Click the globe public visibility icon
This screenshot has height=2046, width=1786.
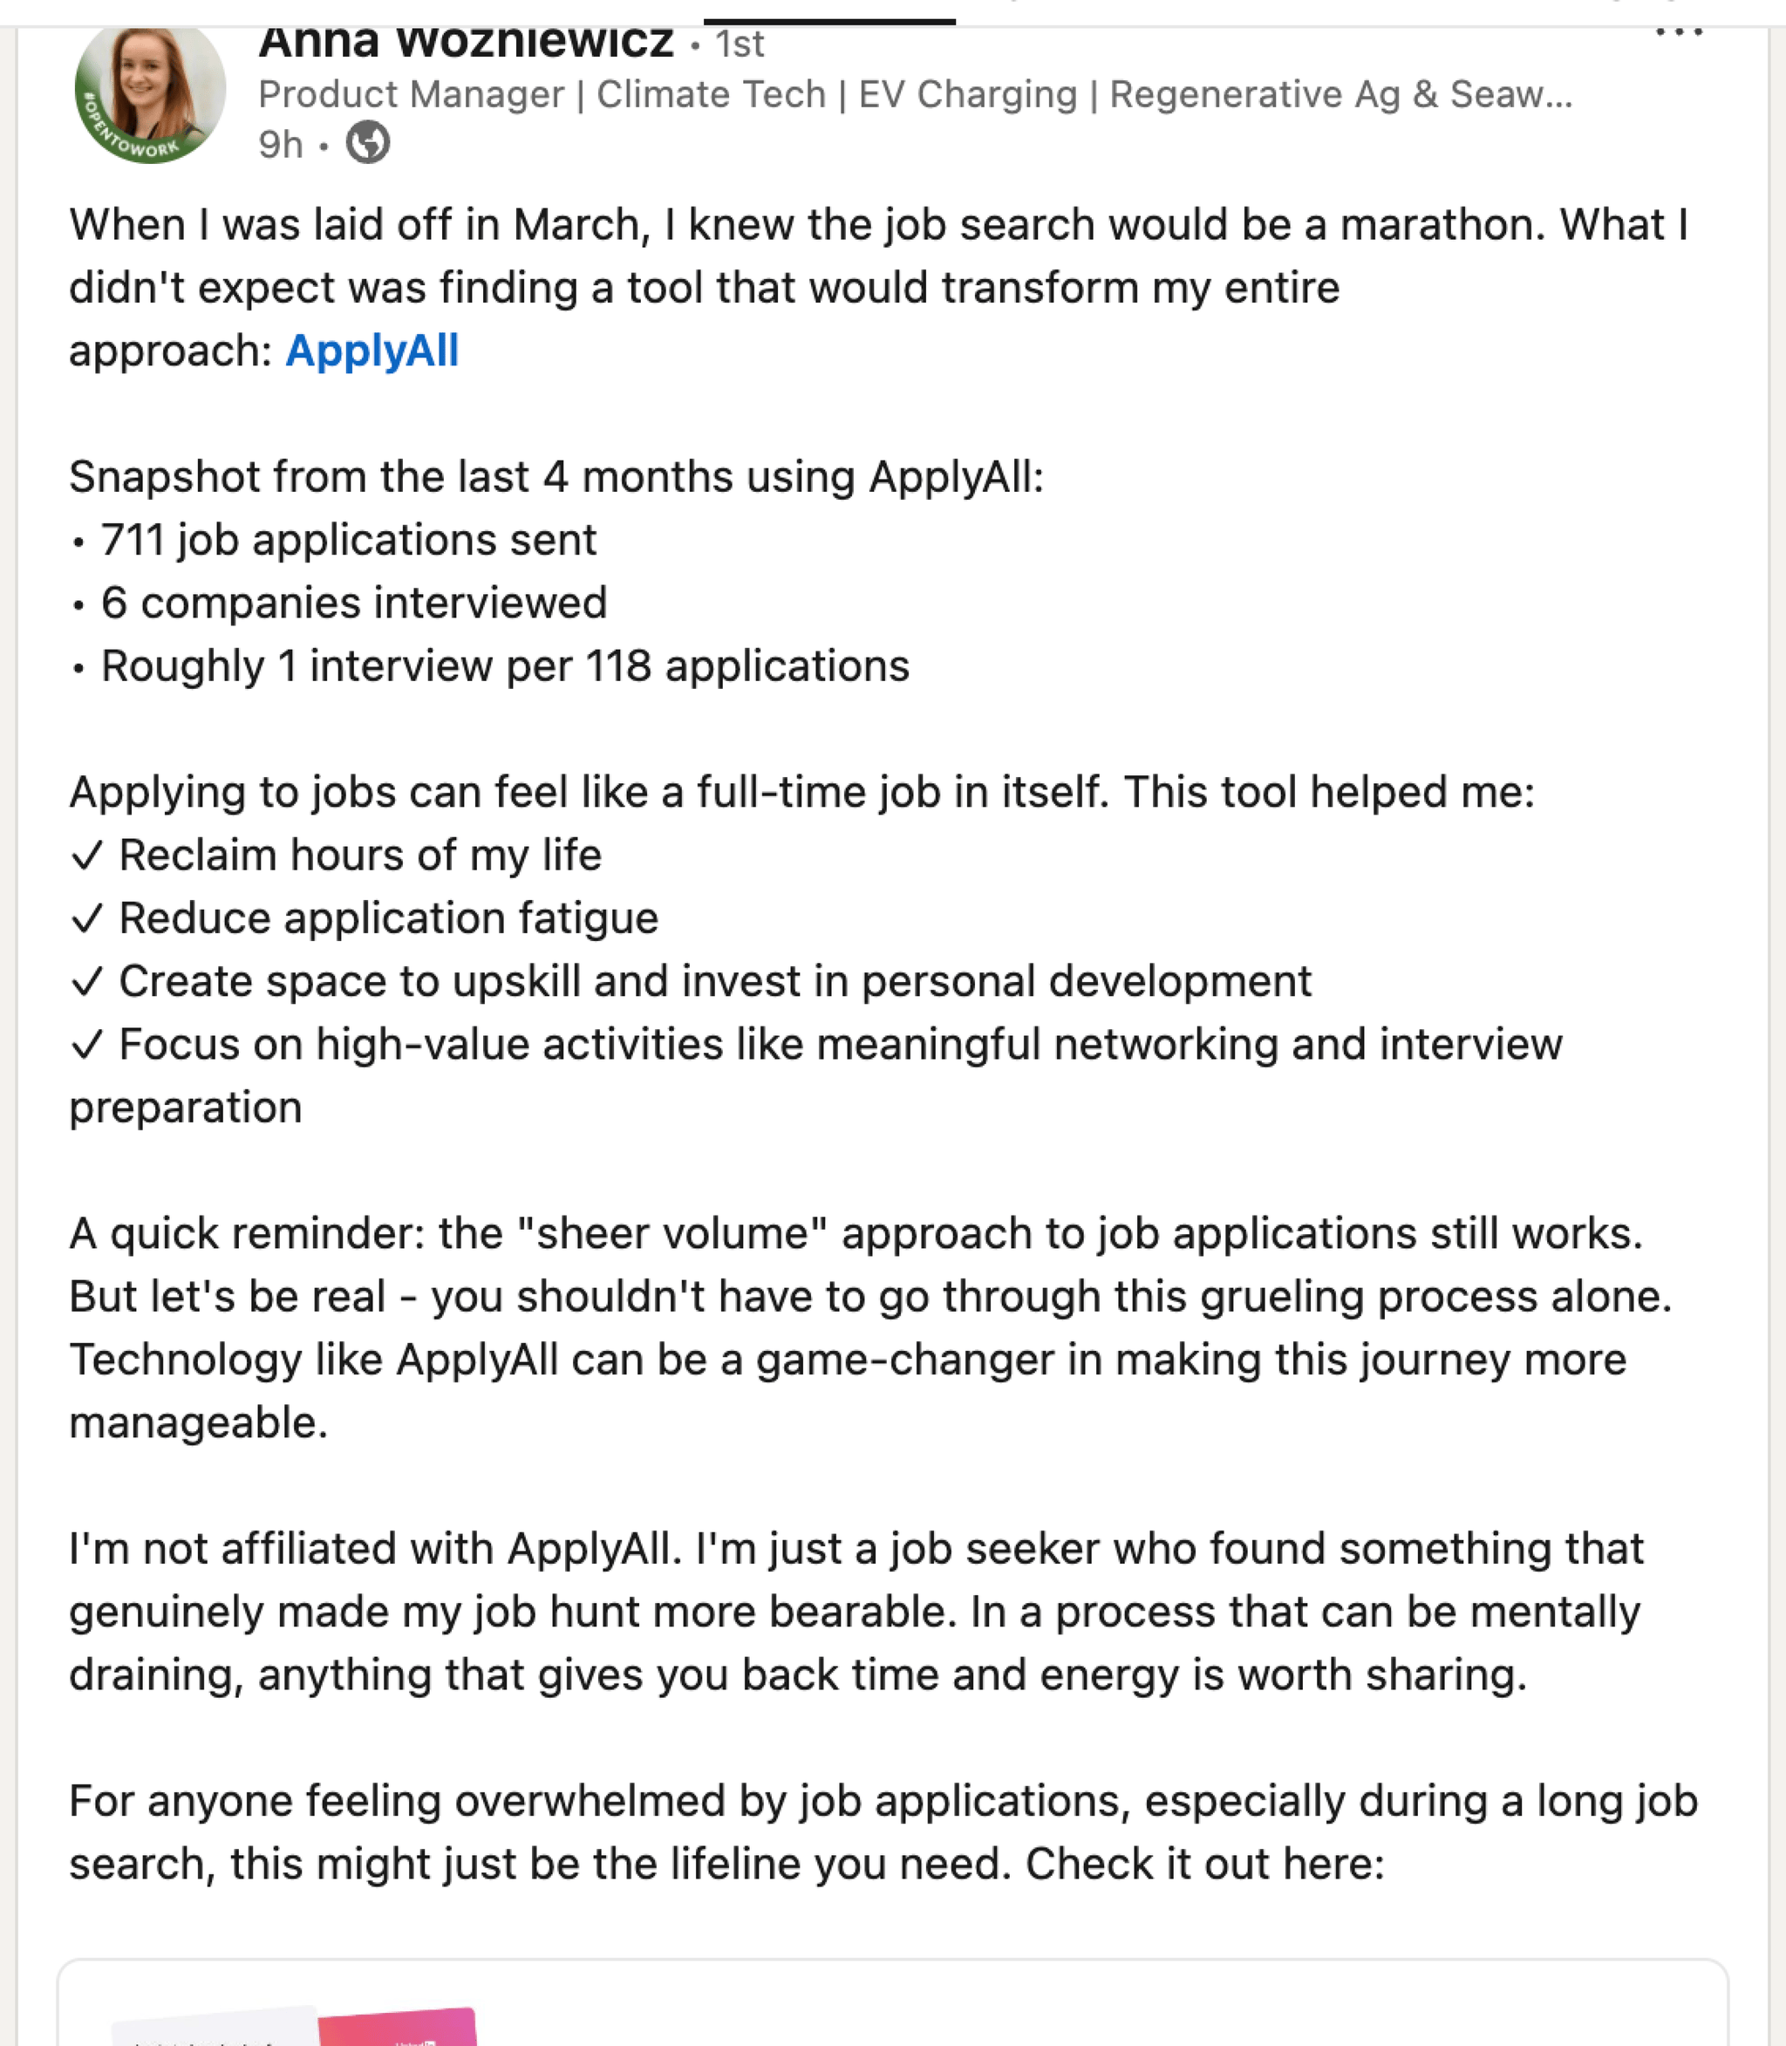tap(368, 144)
